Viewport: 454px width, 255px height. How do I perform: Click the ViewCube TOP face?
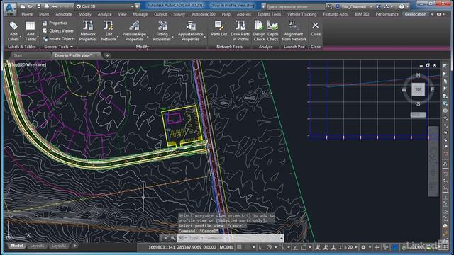418,89
